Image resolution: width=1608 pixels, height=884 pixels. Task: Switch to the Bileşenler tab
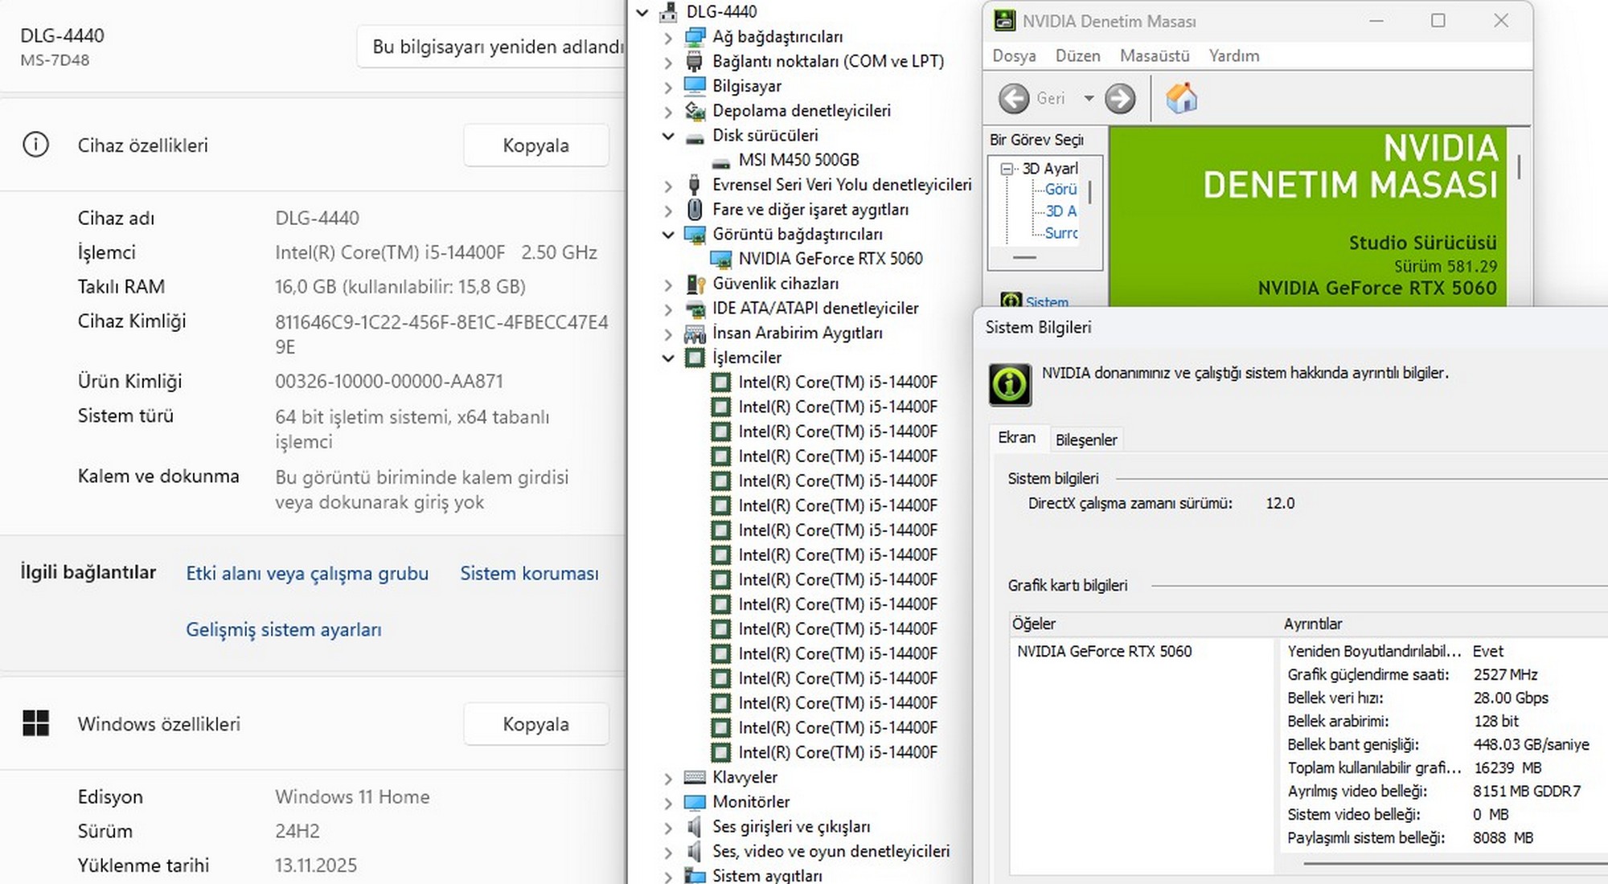tap(1085, 440)
